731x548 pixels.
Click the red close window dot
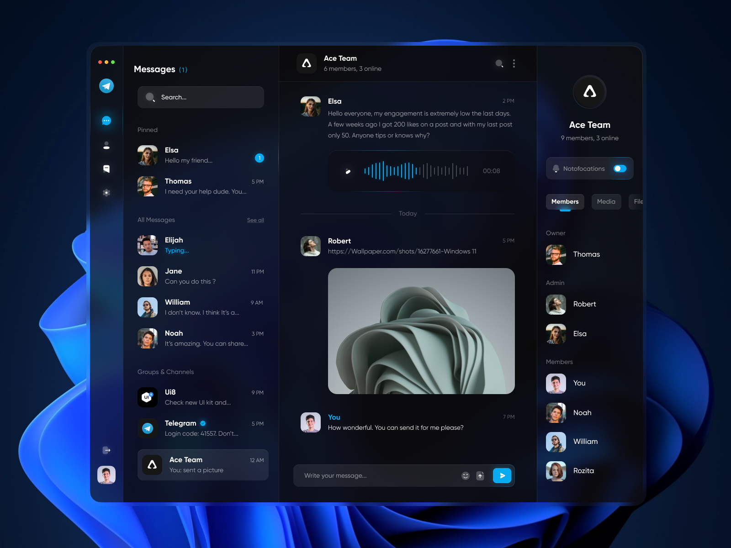click(100, 62)
